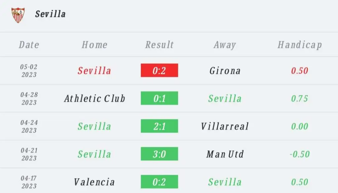Open Valencia team link
The height and width of the screenshot is (193, 338).
click(94, 182)
